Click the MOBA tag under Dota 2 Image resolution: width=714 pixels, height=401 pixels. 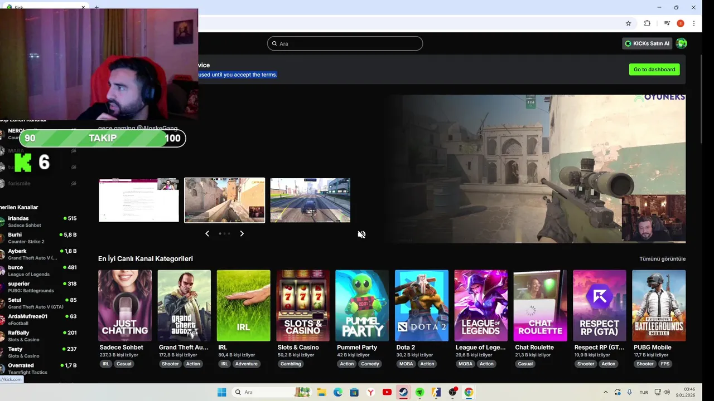point(406,364)
